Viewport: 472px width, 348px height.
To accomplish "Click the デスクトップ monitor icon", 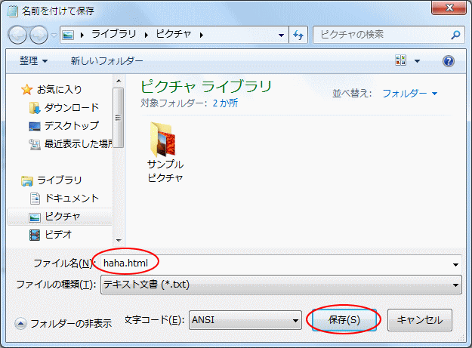I will (x=35, y=126).
